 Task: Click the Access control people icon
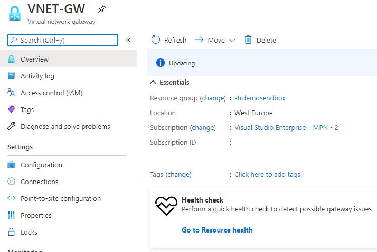tap(11, 93)
